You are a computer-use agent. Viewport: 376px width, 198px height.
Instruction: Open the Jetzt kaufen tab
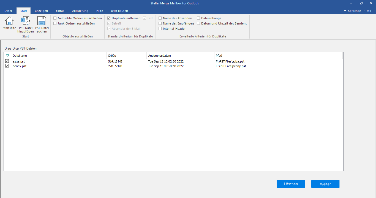coord(119,11)
